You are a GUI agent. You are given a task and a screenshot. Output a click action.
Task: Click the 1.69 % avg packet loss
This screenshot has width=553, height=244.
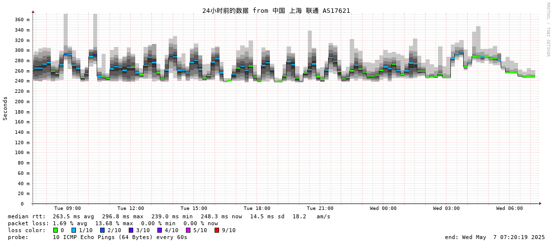point(73,224)
